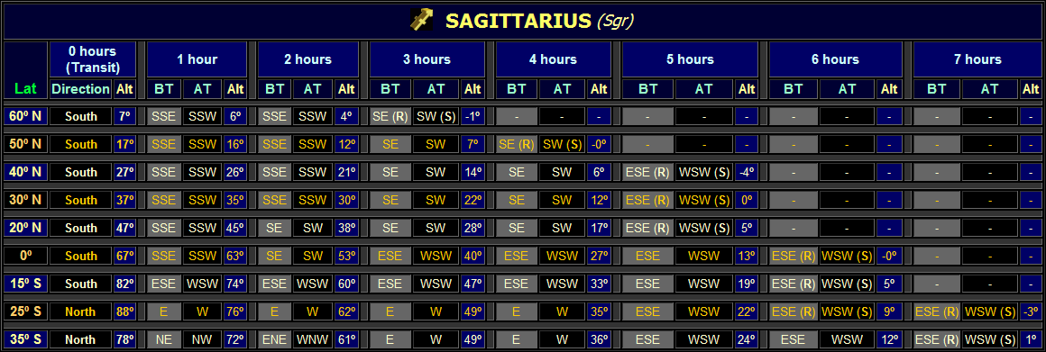Click the -4º altitude cell for 40º N

pyautogui.click(x=747, y=172)
